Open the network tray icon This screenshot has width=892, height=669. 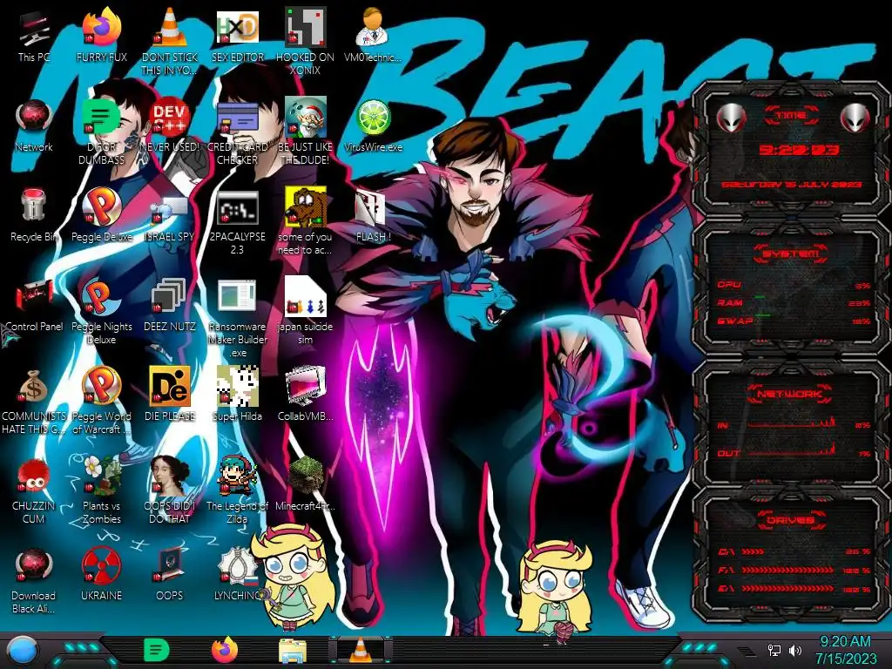click(x=774, y=650)
